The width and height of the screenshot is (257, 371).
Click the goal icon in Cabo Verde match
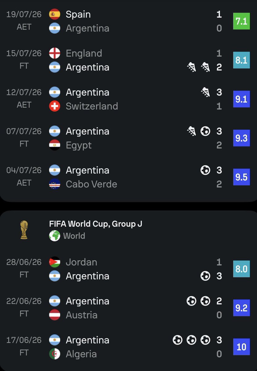coord(205,170)
